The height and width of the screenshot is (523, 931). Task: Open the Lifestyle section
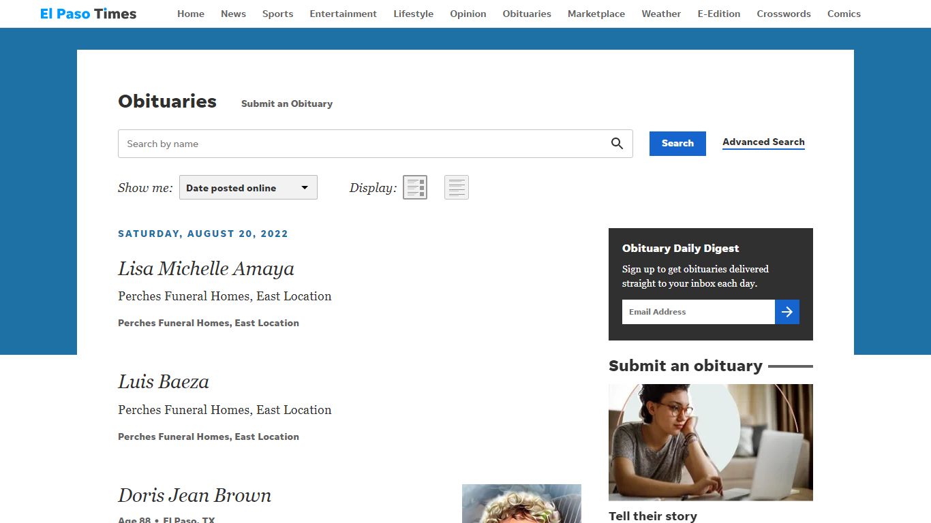(413, 14)
